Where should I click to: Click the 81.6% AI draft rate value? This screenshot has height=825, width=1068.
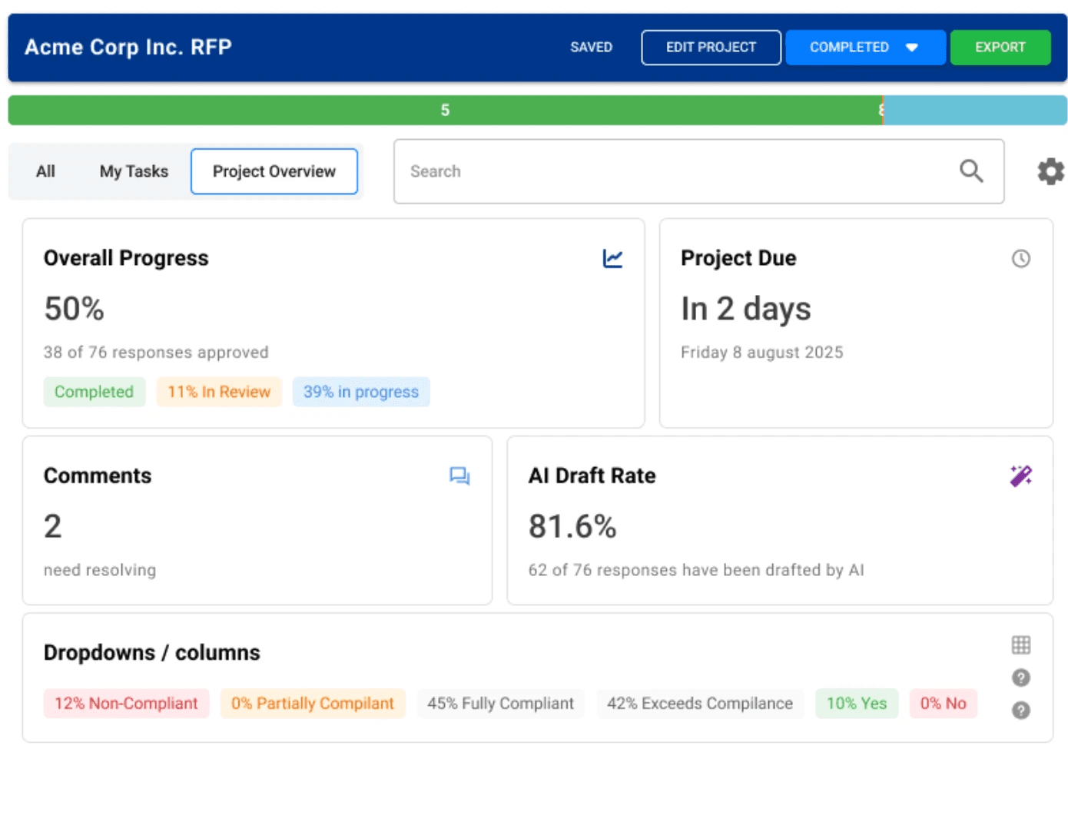pyautogui.click(x=572, y=527)
